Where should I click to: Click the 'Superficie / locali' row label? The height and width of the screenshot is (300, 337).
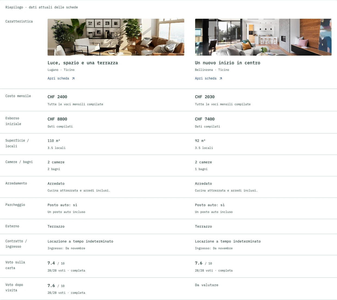(17, 143)
